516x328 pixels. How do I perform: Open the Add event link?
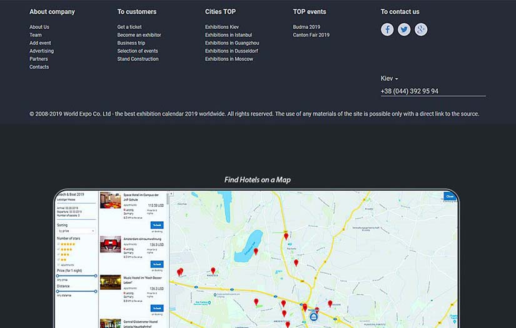point(40,43)
